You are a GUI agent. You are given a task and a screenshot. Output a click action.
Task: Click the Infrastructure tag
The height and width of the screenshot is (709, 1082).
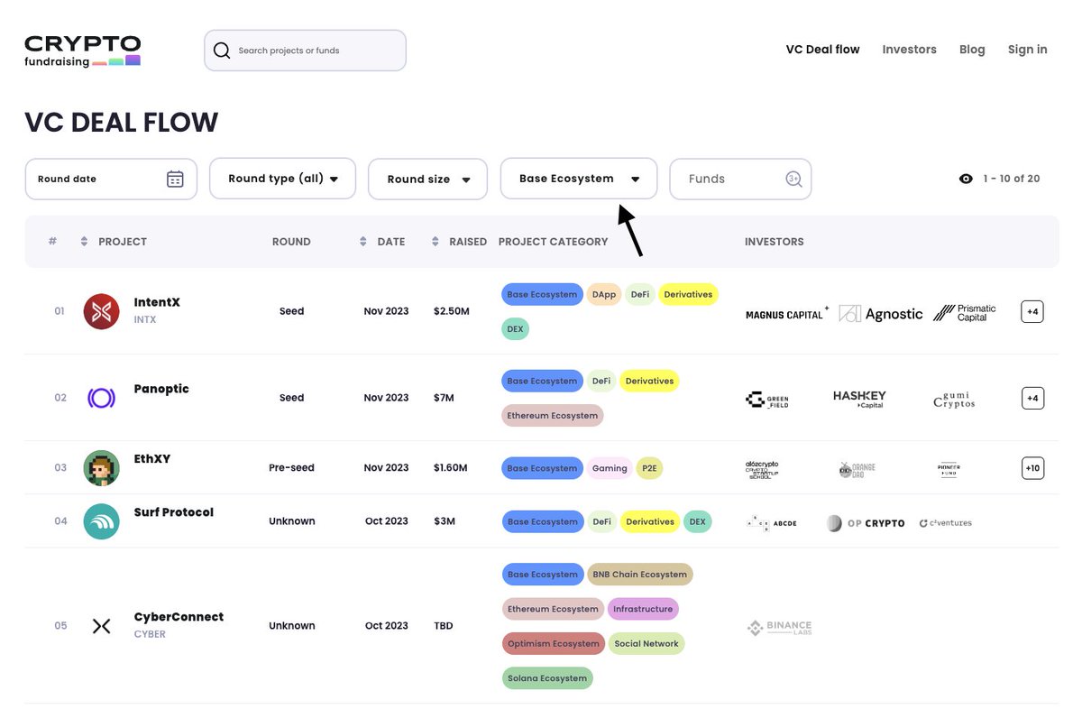(643, 609)
